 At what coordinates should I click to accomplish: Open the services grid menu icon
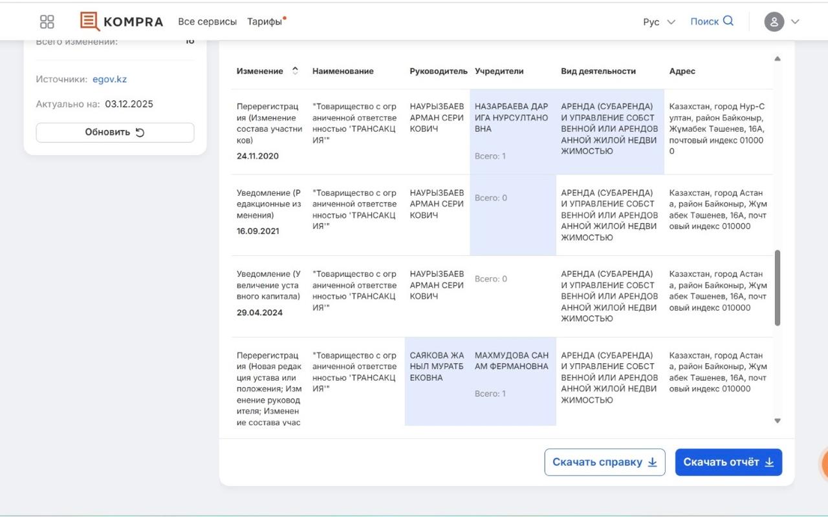47,21
